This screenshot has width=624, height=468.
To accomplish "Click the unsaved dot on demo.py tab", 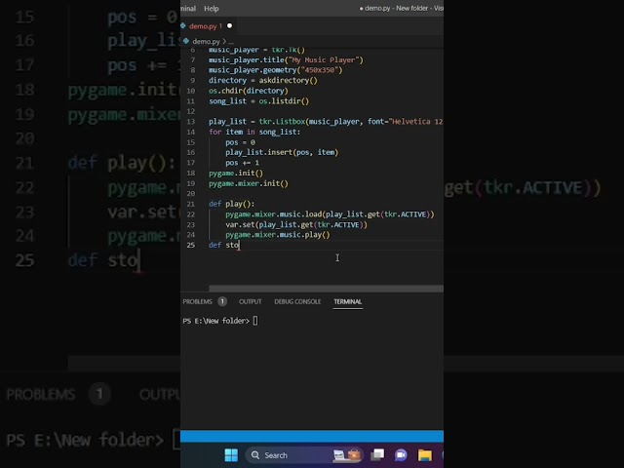I will [x=230, y=26].
